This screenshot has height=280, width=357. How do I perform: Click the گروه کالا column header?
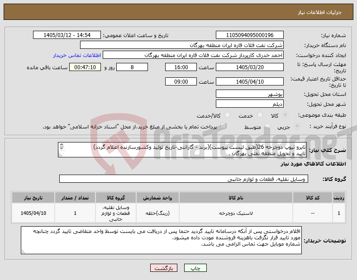(x=116, y=198)
